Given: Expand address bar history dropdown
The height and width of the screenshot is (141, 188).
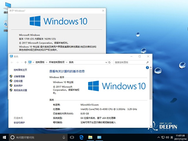Looking at the screenshot, I should pos(106,62).
